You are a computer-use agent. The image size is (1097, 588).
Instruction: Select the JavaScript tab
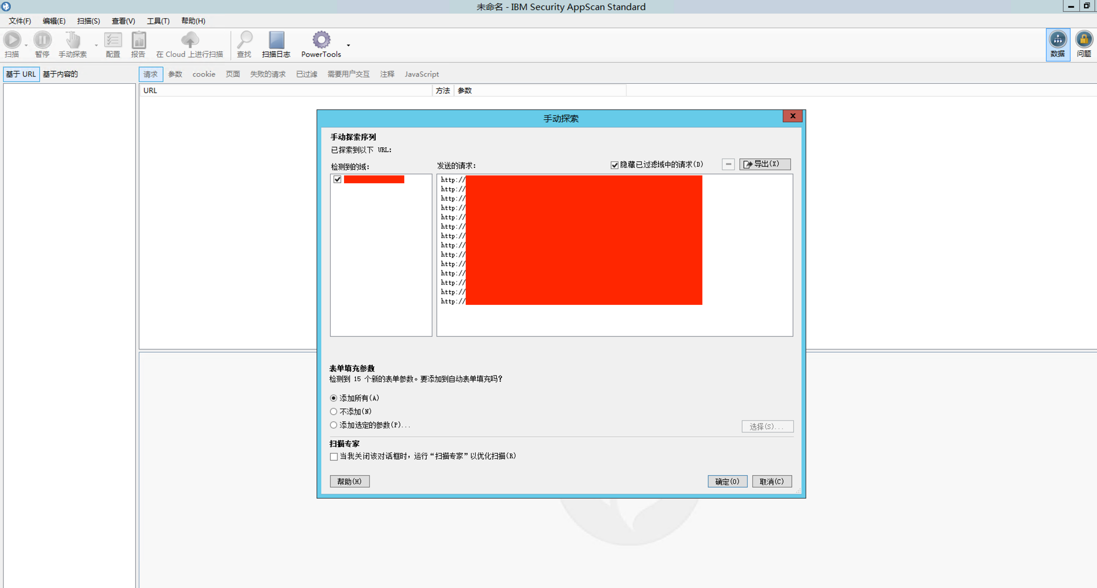[x=422, y=74]
